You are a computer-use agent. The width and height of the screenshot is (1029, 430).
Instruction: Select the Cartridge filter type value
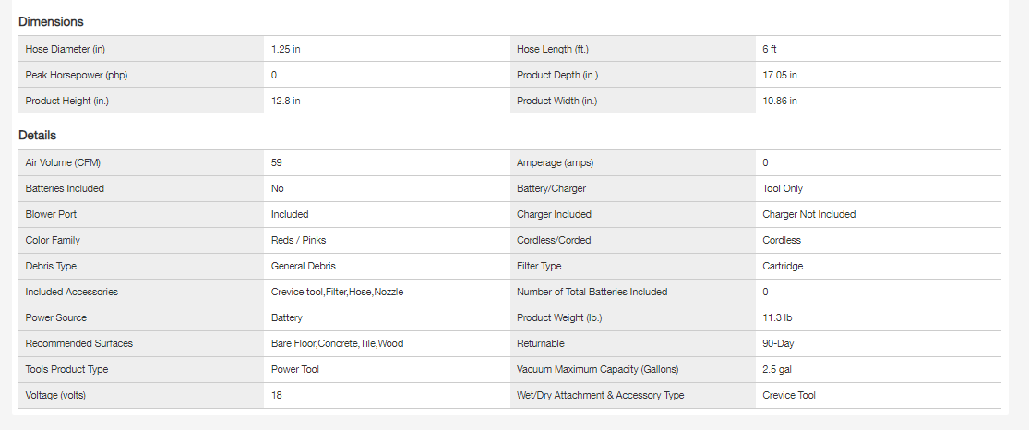tap(783, 266)
